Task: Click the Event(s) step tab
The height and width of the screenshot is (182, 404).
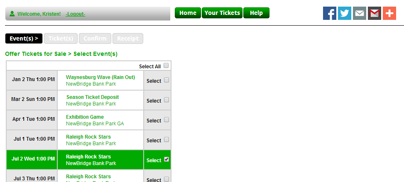Action: click(x=24, y=38)
